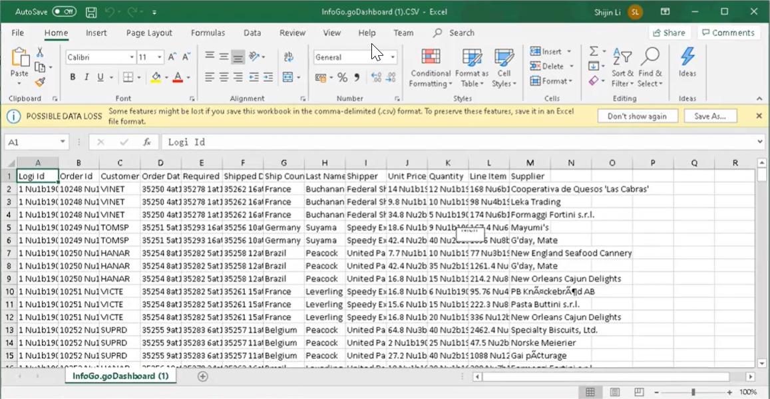Switch to the Review tab
The image size is (770, 399).
tap(293, 33)
